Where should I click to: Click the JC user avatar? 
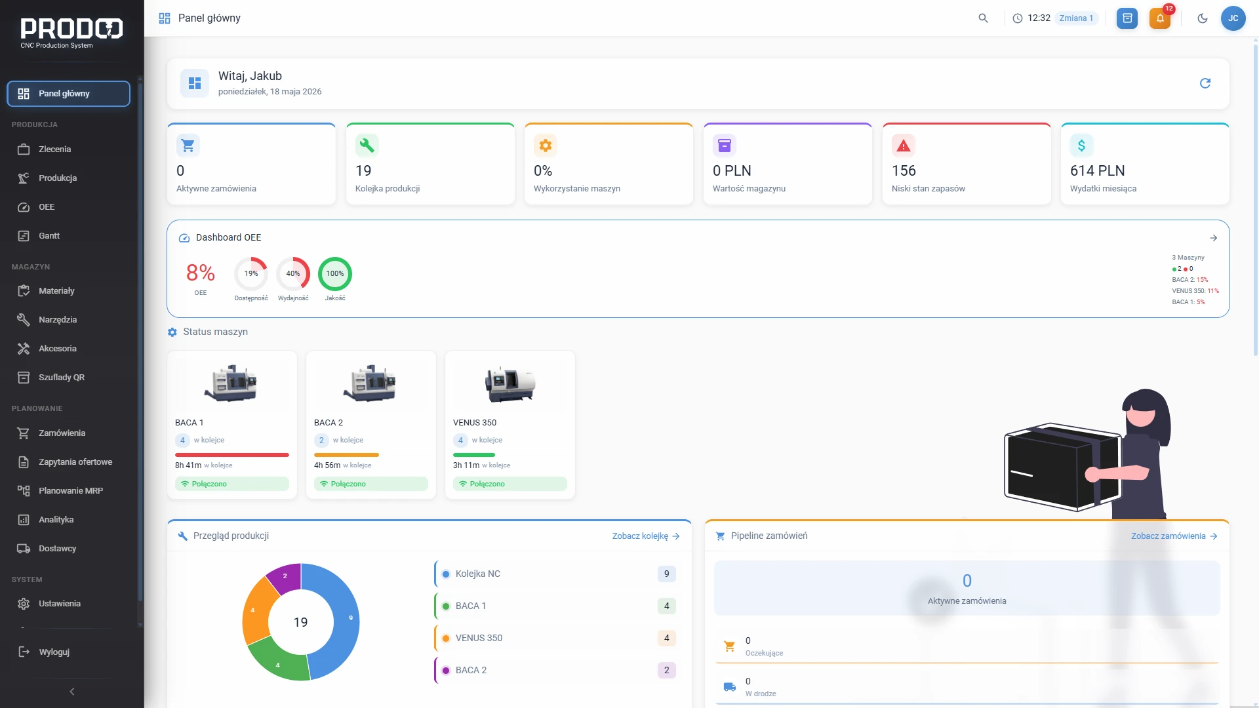click(1233, 18)
